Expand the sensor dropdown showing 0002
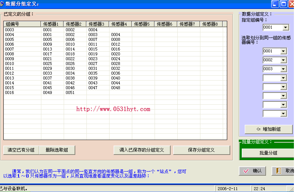The image size is (298, 192). point(283,60)
